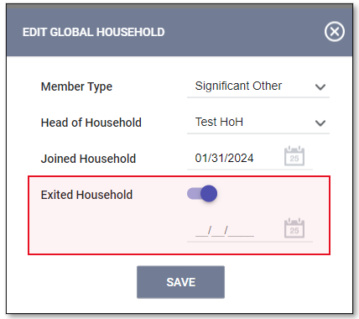Expand the Head of Household chevron arrow
Image resolution: width=359 pixels, height=319 pixels.
320,123
